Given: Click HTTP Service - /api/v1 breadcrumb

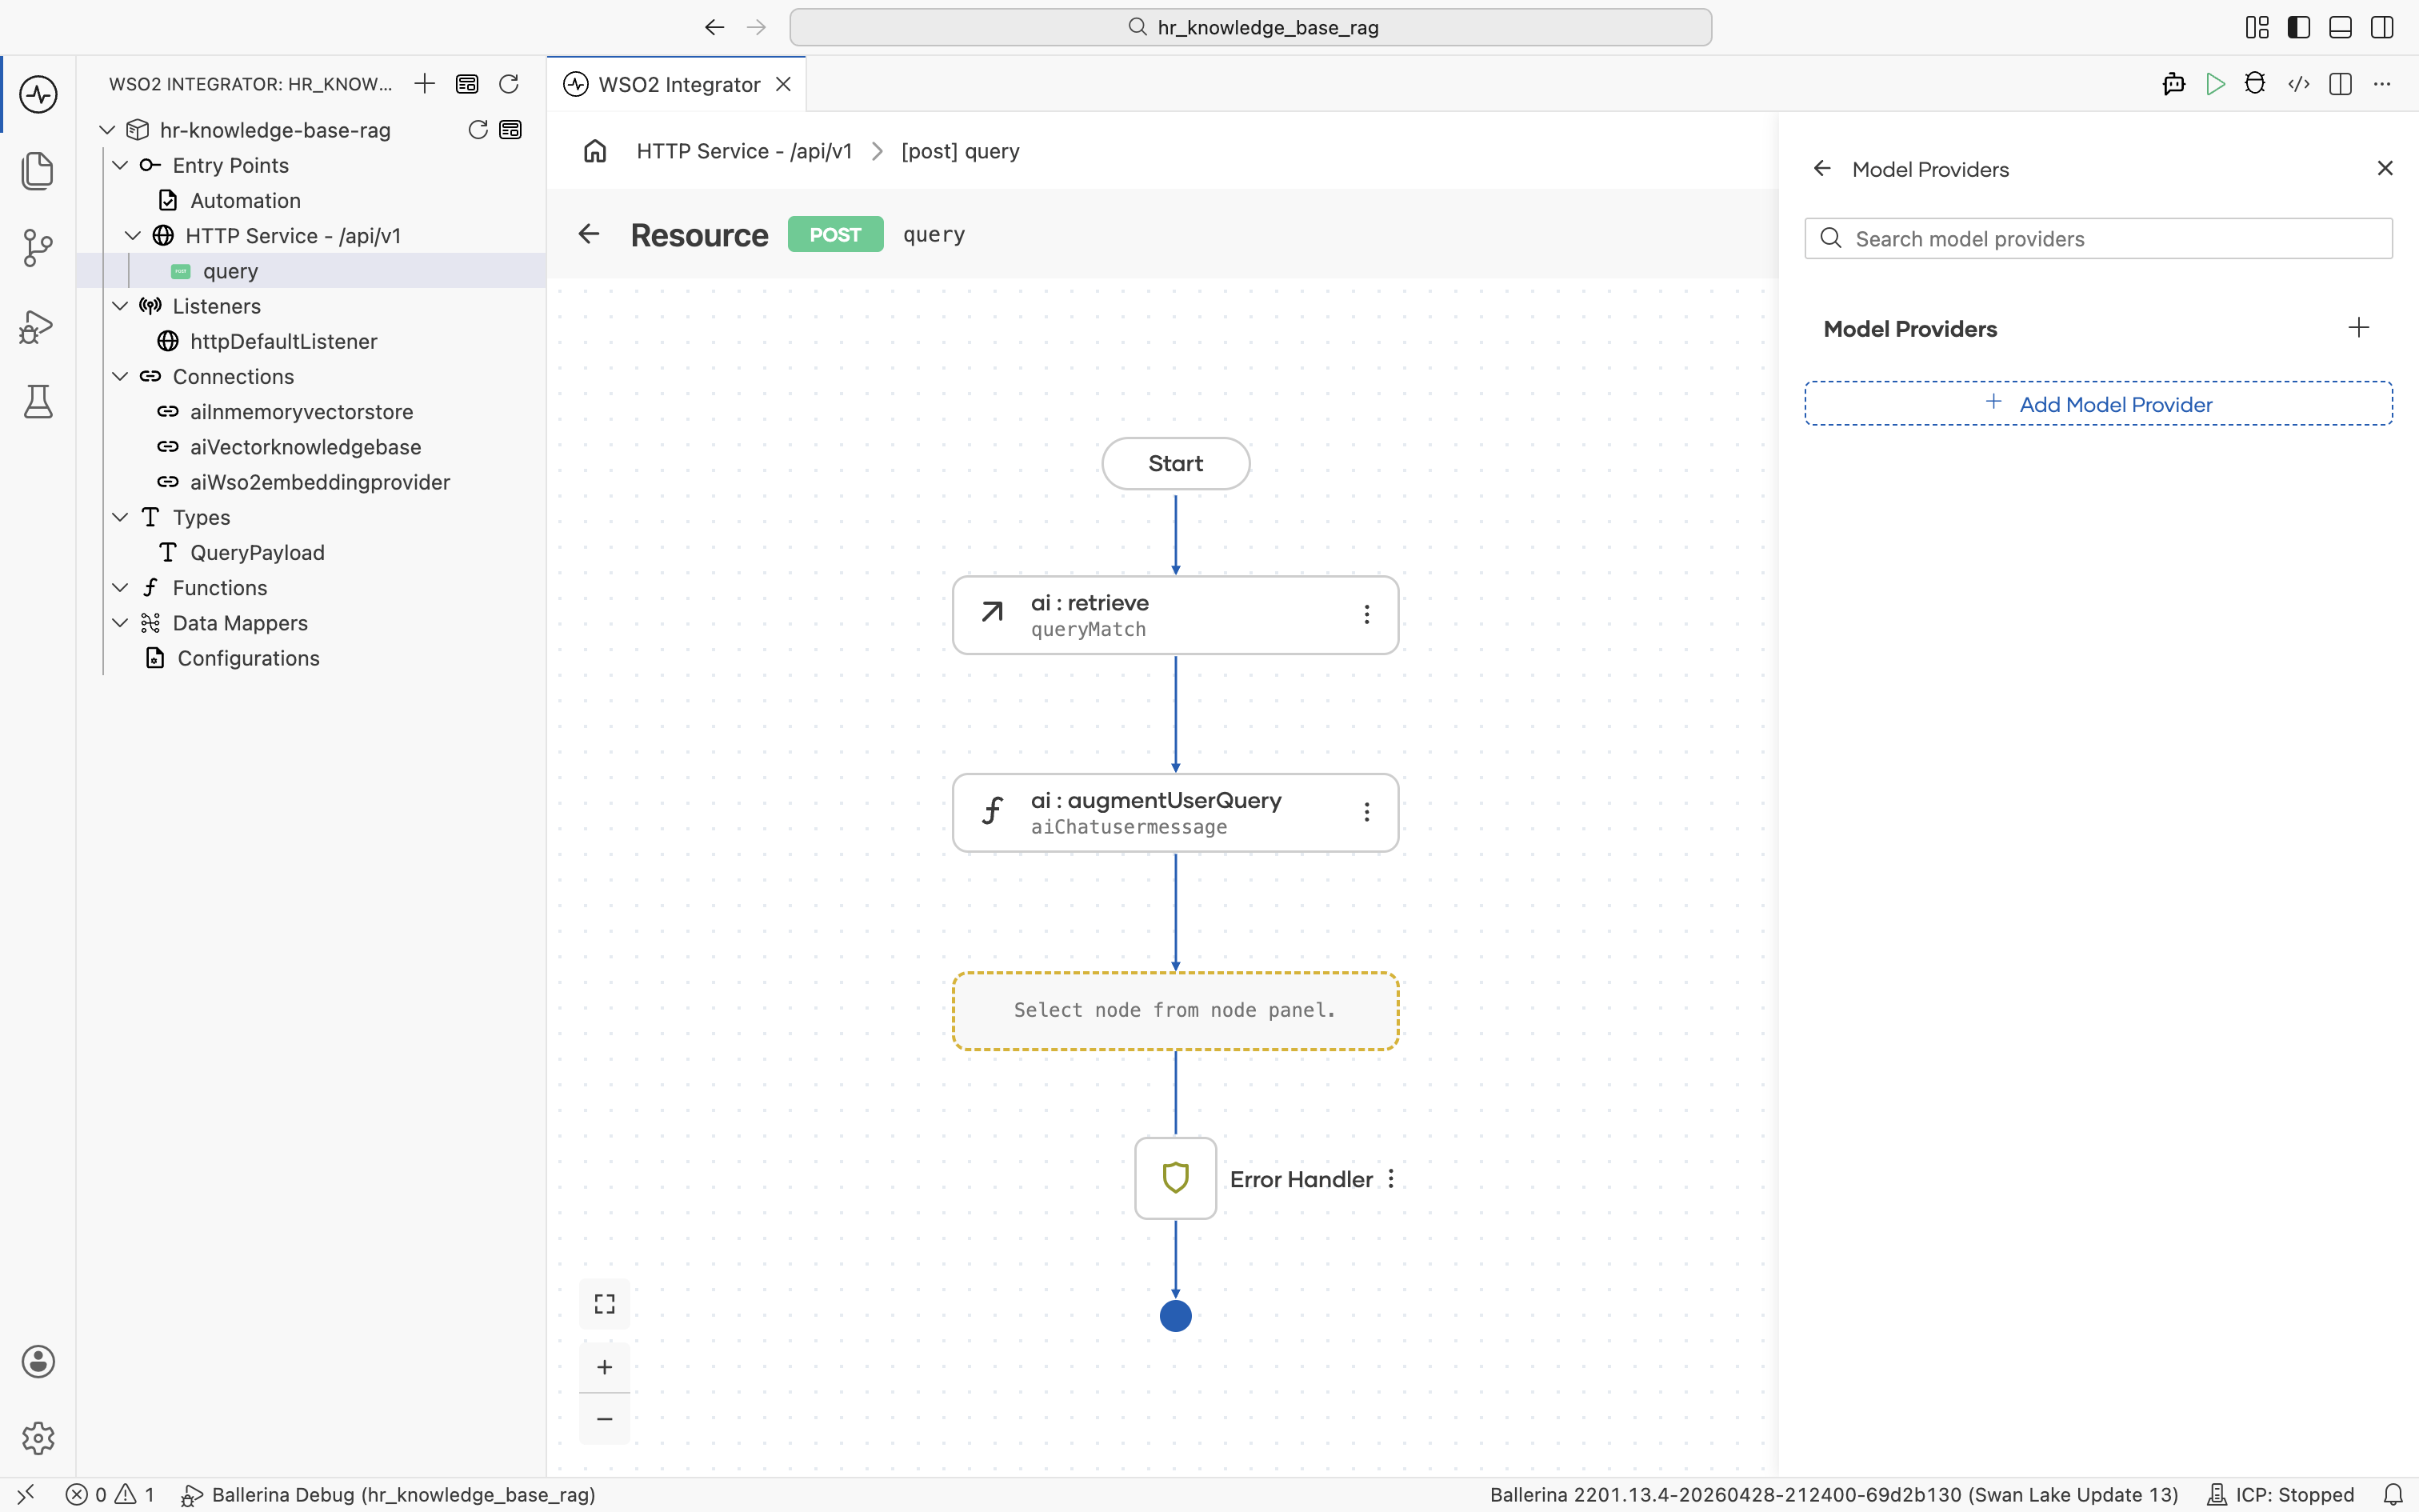Looking at the screenshot, I should (744, 151).
